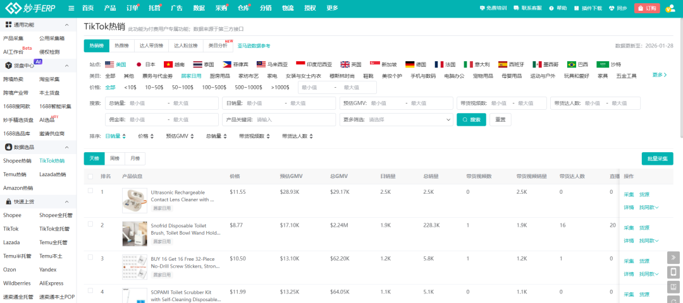Check the select-all checkbox in table header
The width and height of the screenshot is (683, 303).
click(x=90, y=177)
